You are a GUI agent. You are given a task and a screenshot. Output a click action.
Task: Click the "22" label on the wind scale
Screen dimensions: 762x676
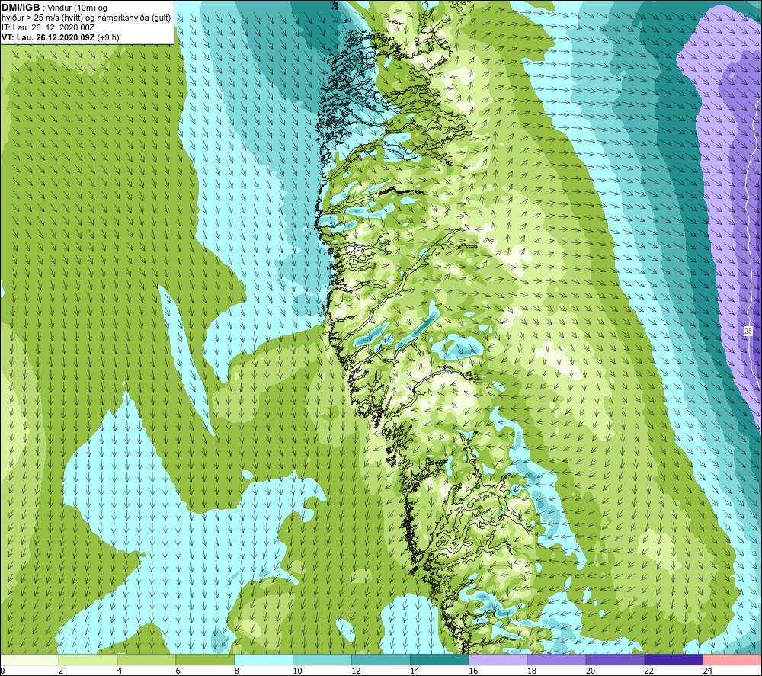point(648,671)
